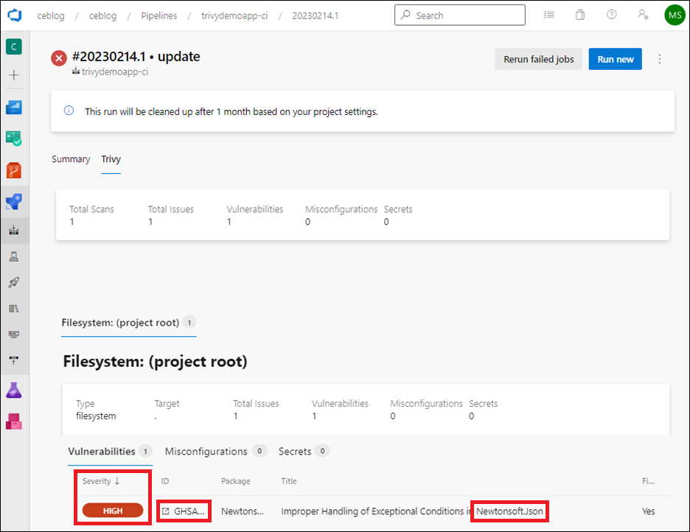
Task: Open the MS account avatar
Action: pos(675,15)
